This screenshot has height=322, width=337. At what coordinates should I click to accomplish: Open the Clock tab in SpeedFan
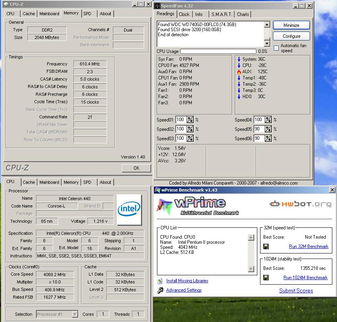click(x=184, y=14)
